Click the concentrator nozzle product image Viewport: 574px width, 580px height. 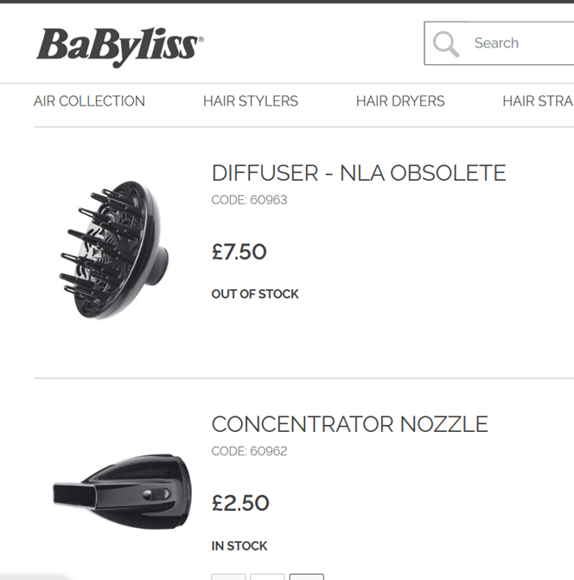coord(123,492)
